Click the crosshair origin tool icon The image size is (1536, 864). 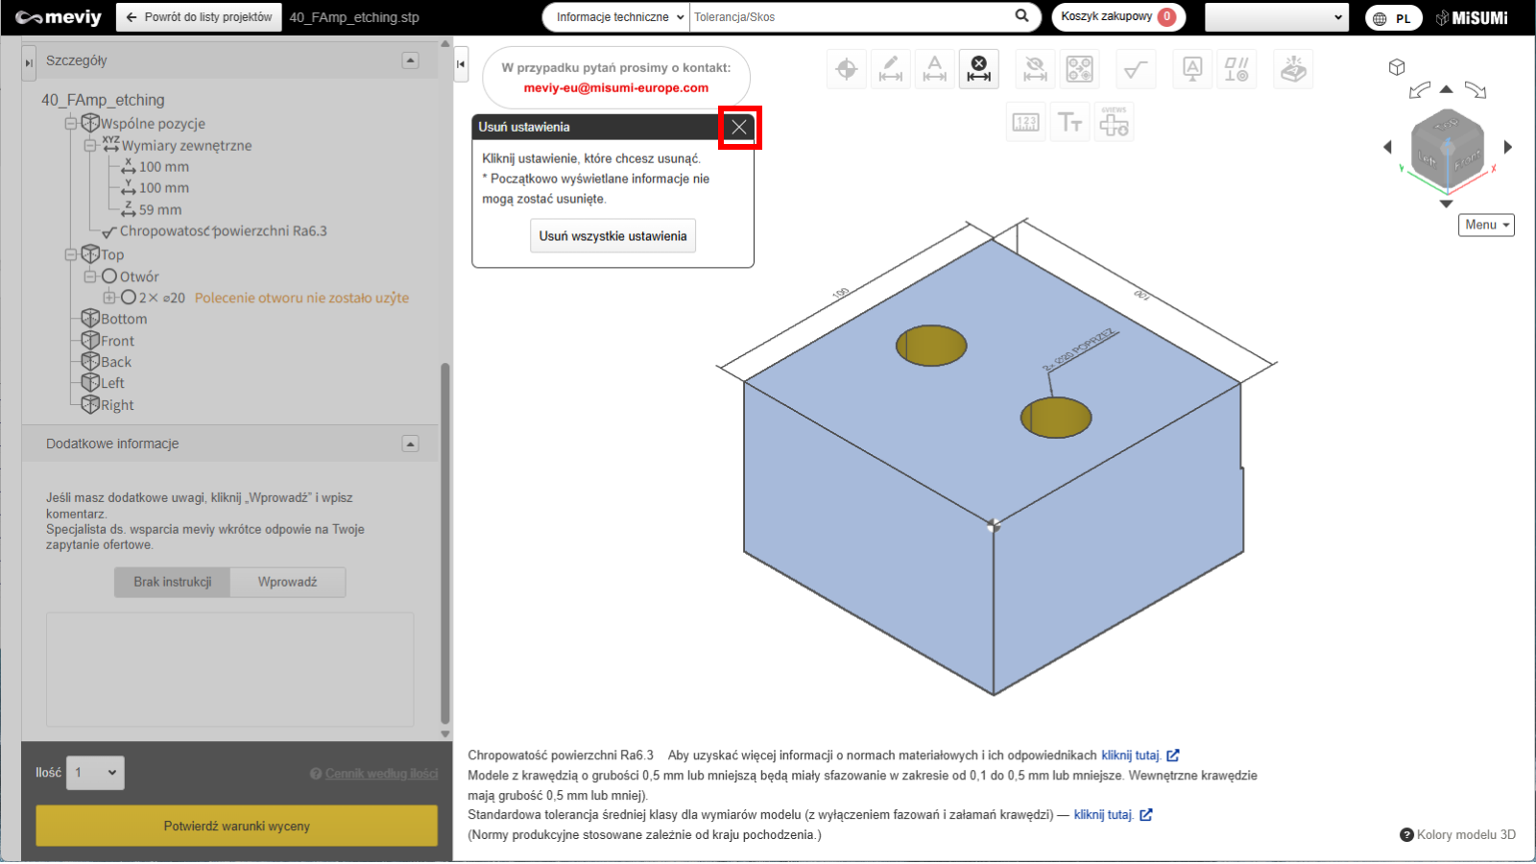coord(846,69)
